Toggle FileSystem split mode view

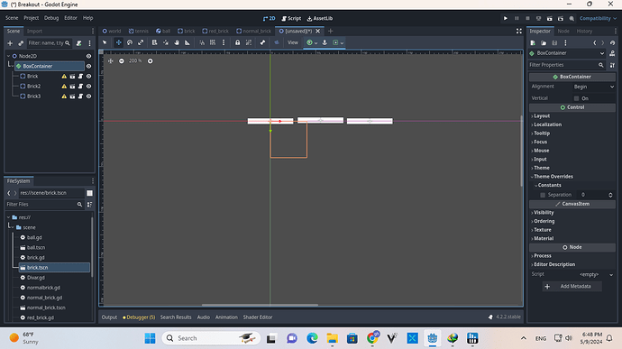click(x=89, y=193)
